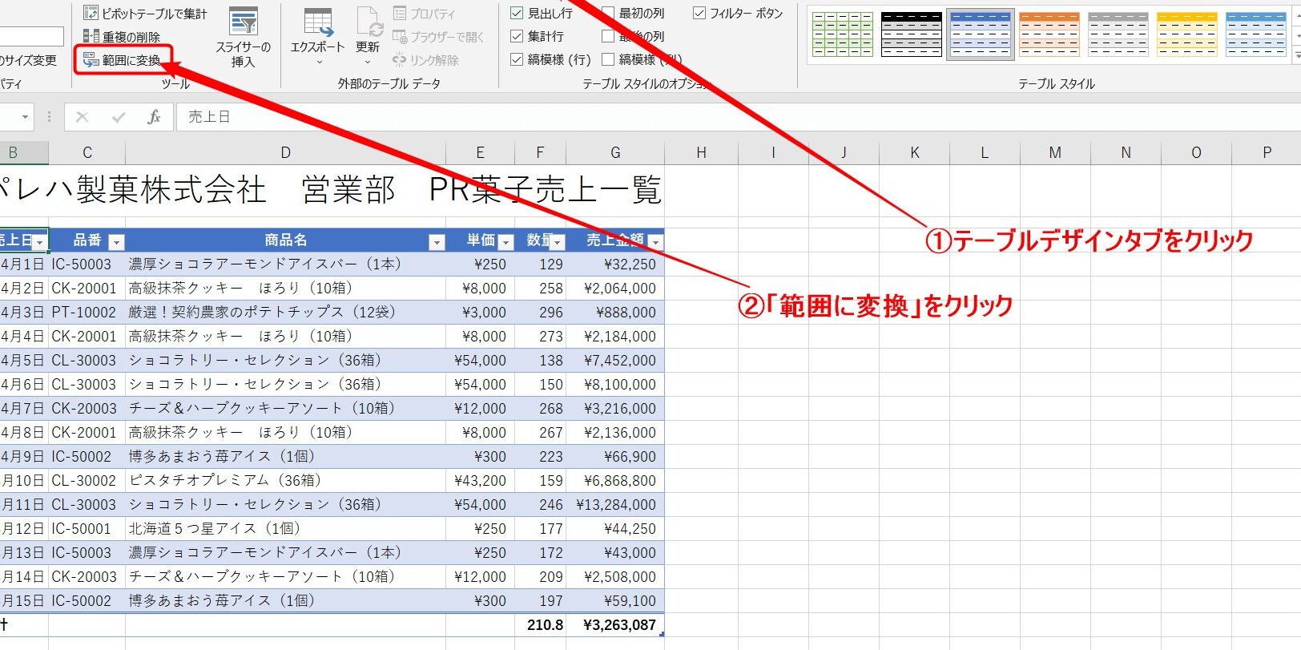Click quantity cell 296
1301x650 pixels.
(540, 313)
